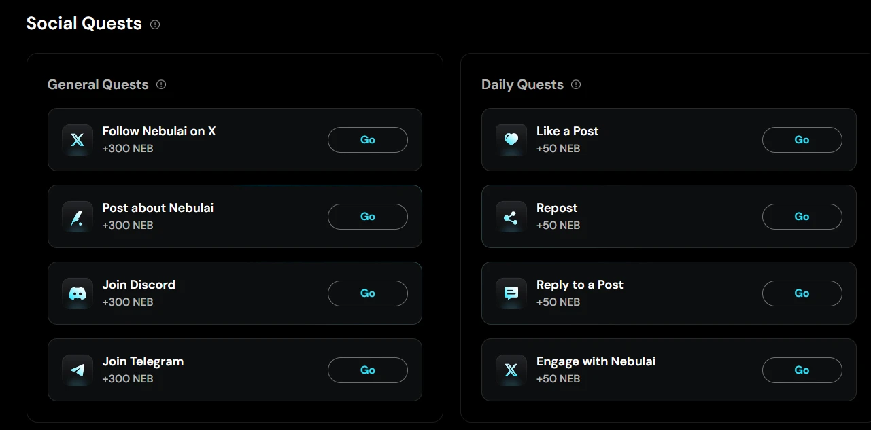
Task: Click the Discord logo icon
Action: (78, 293)
